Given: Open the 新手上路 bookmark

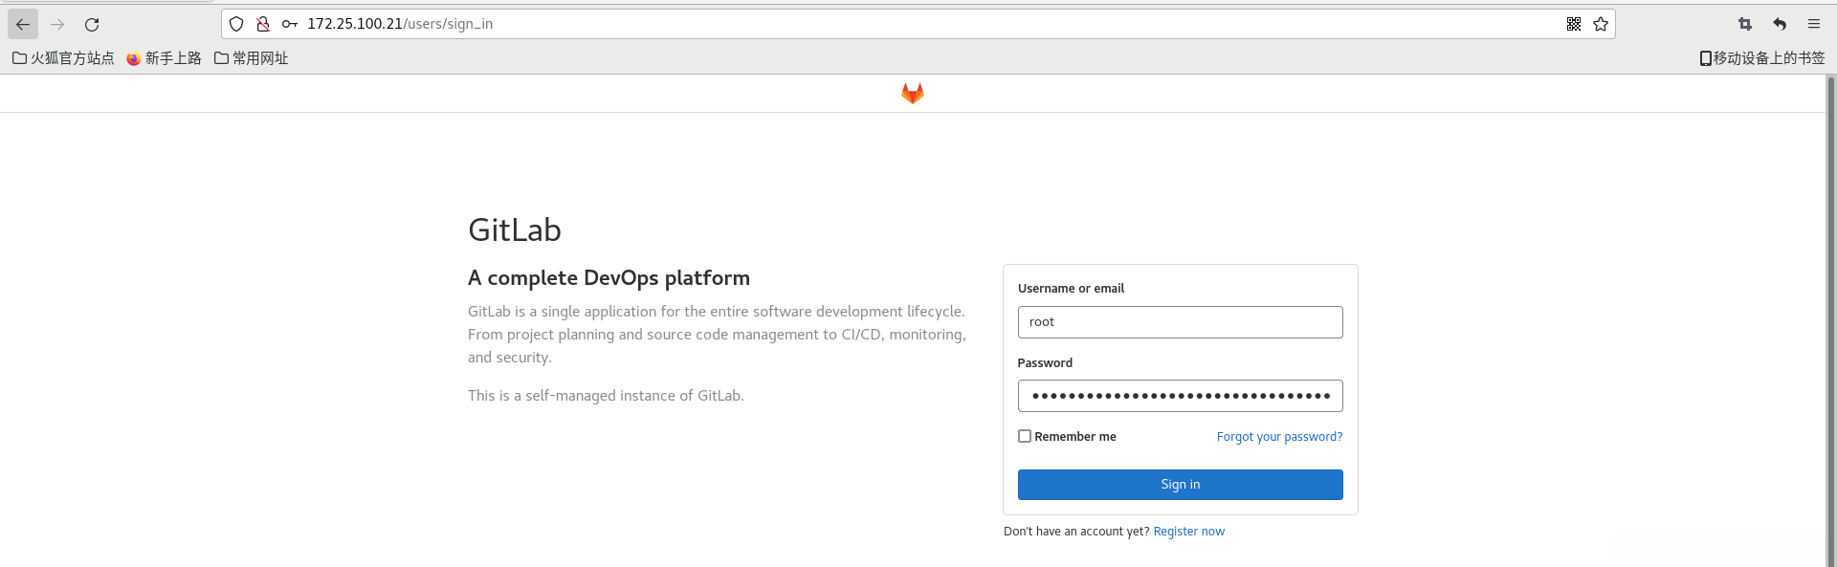Looking at the screenshot, I should [x=164, y=58].
